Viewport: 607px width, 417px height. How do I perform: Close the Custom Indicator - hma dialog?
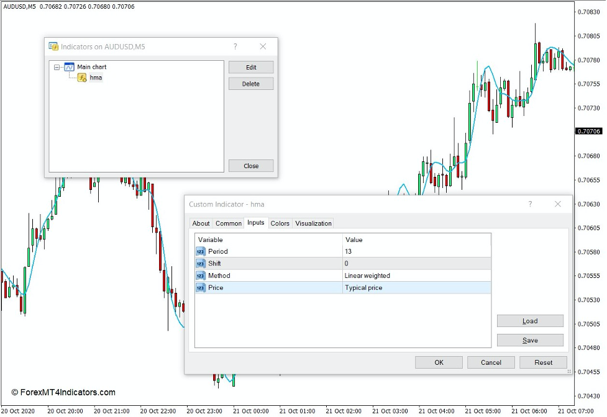tap(557, 204)
